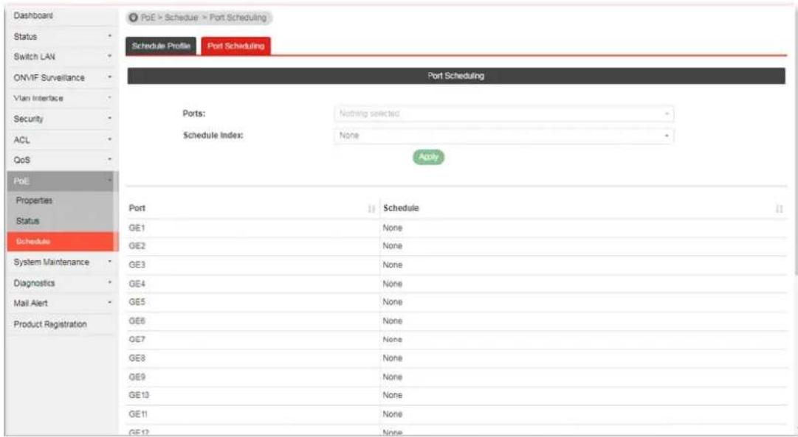Image resolution: width=798 pixels, height=437 pixels.
Task: Select the GE5 port row
Action: pyautogui.click(x=456, y=302)
